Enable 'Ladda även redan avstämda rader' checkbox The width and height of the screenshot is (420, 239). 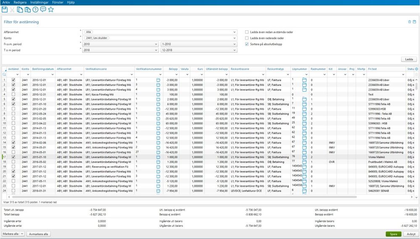tap(247, 32)
